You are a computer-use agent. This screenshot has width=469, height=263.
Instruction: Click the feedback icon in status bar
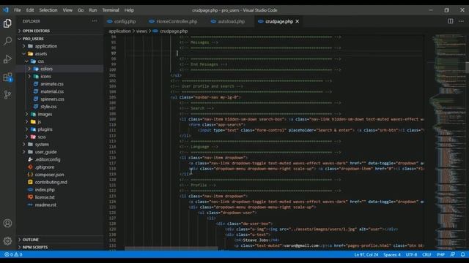453,254
